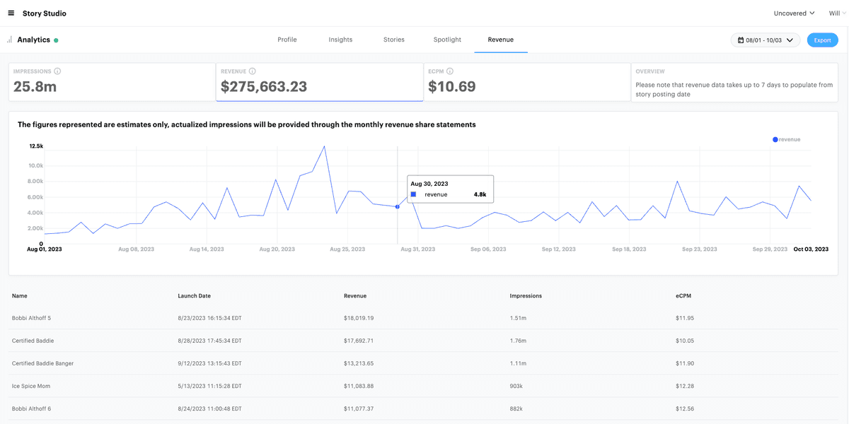Go to the Profile tab

(287, 40)
